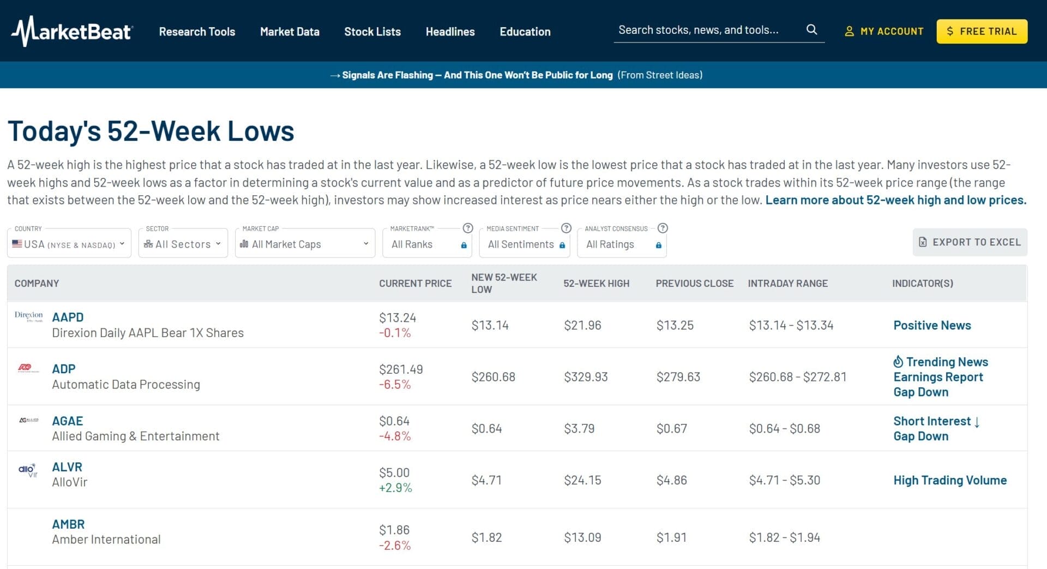Follow the Learn more about 52-week prices link
The width and height of the screenshot is (1047, 569).
pyautogui.click(x=896, y=200)
